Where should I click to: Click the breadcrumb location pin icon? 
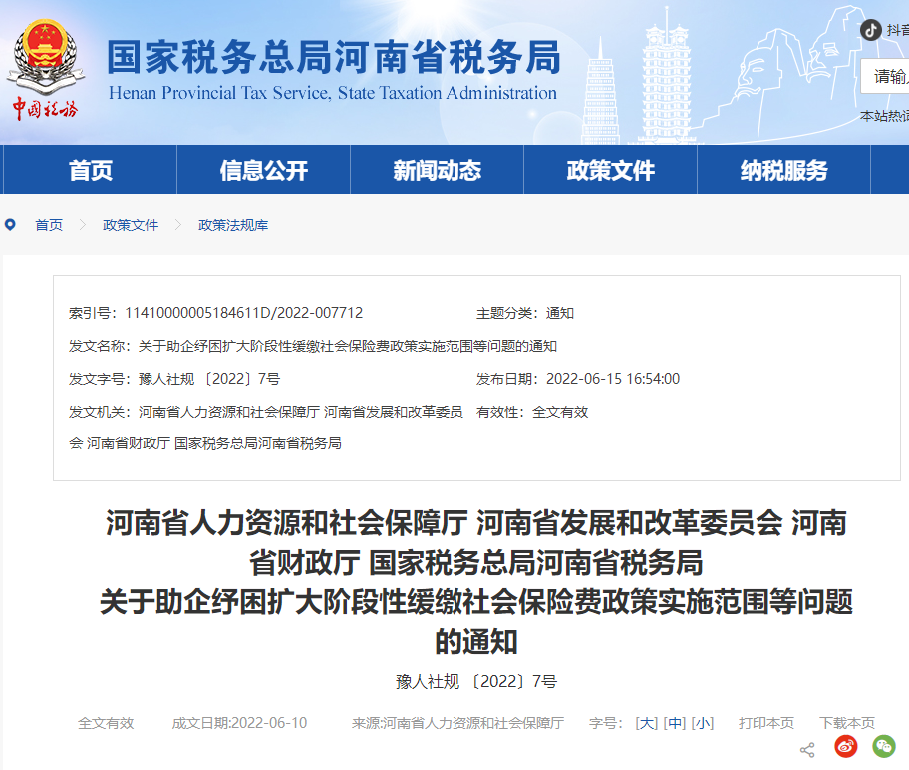pos(11,225)
